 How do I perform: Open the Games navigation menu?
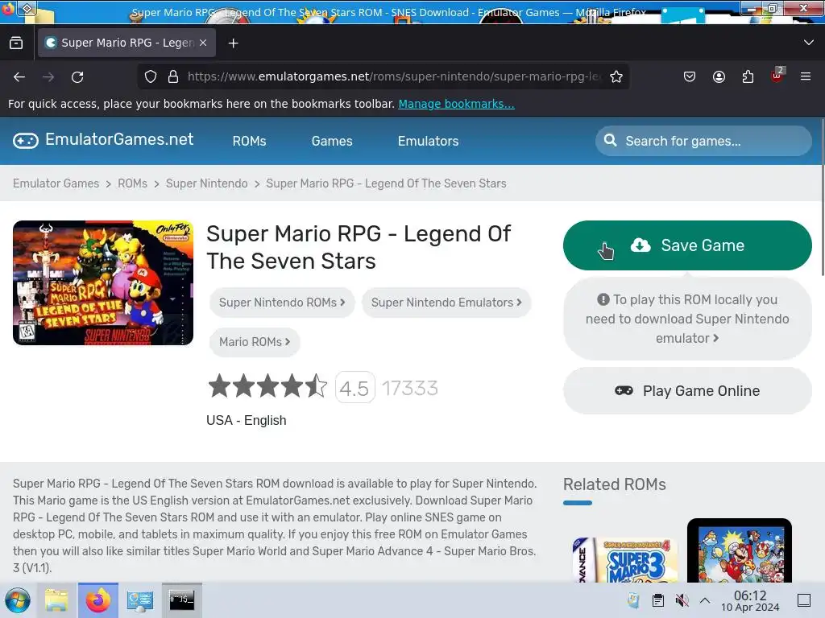[332, 141]
